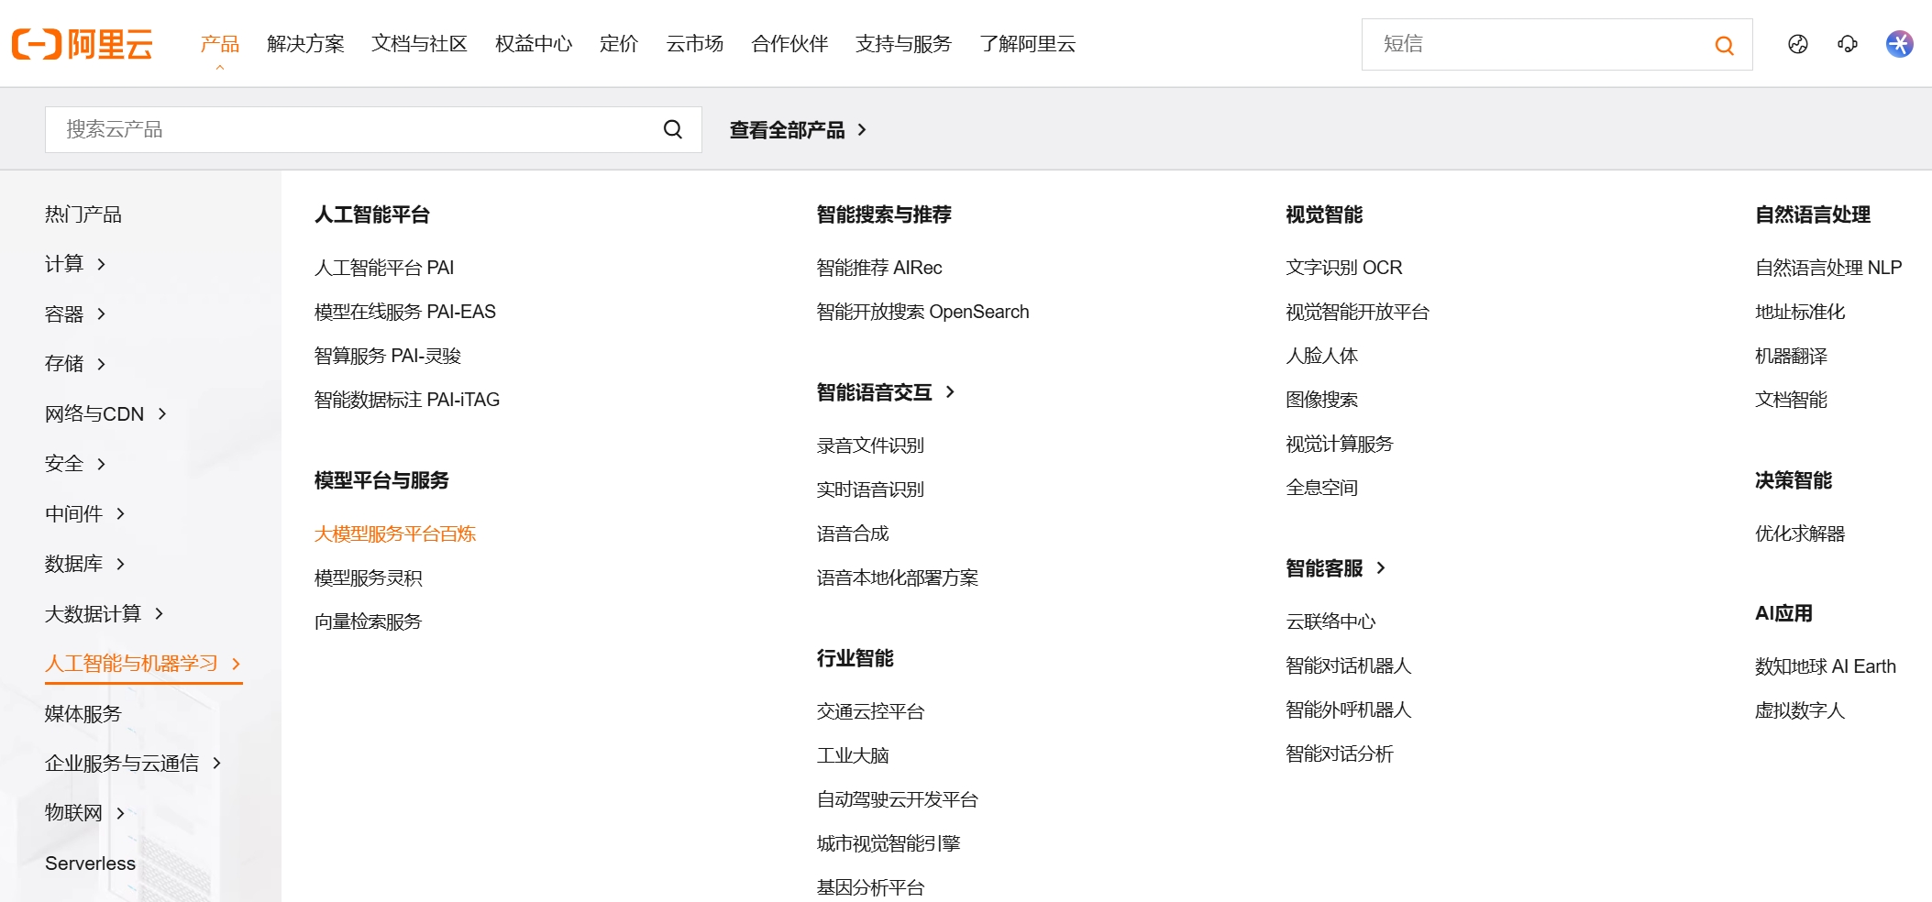The width and height of the screenshot is (1932, 902).
Task: Open 智能开放搜索 OpenSearch
Action: point(923,312)
